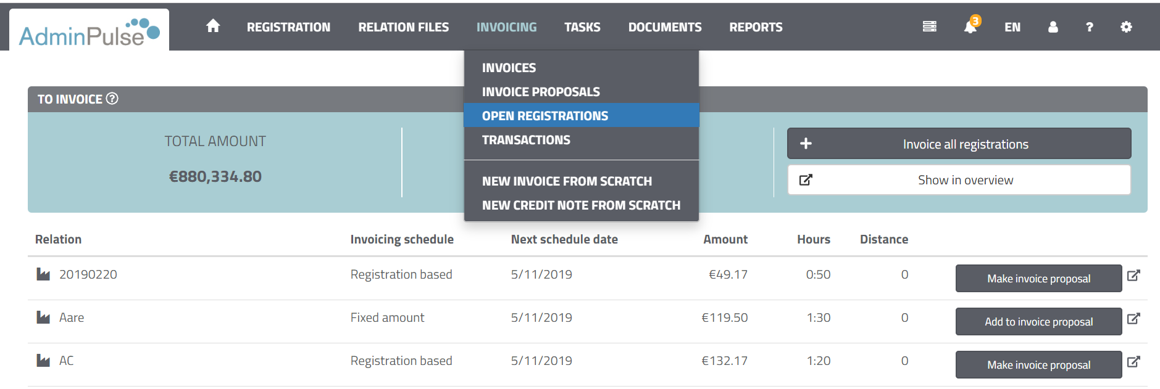1160x389 pixels.
Task: Click the help question mark in navbar
Action: point(1089,27)
